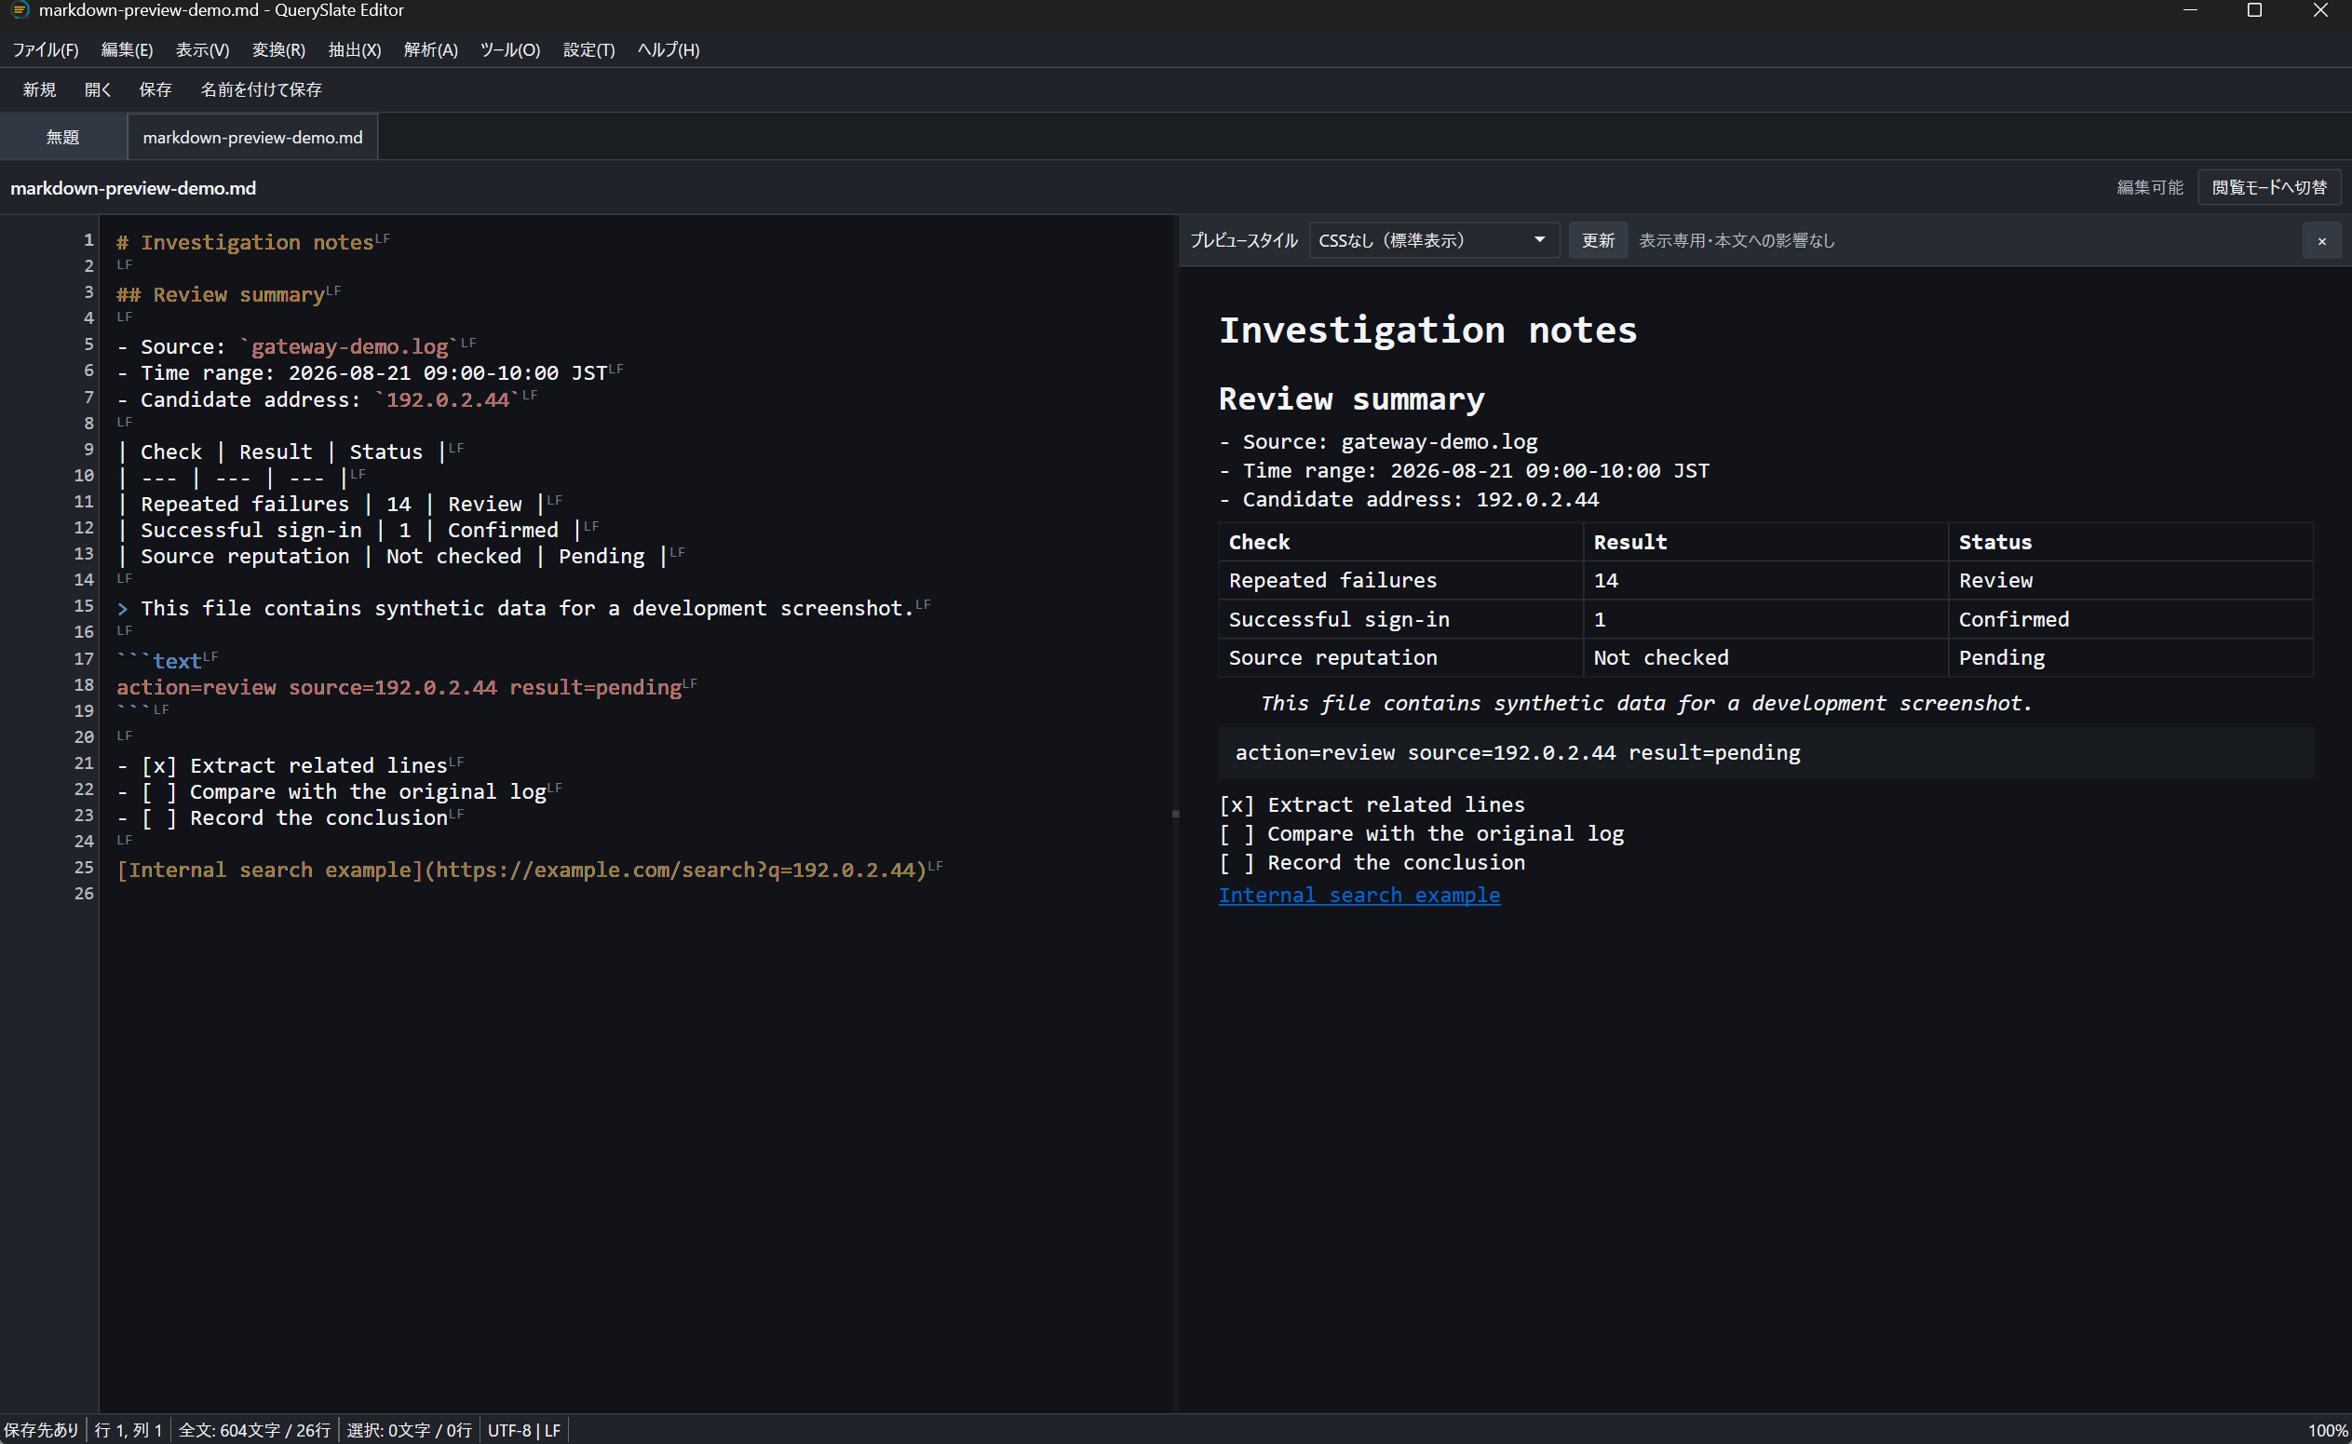Open the 変換(R) menu
Screen dimensions: 2352x1444
tap(278, 49)
